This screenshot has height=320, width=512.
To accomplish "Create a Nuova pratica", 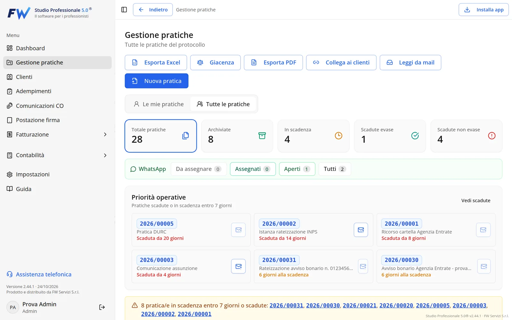I will click(x=156, y=81).
